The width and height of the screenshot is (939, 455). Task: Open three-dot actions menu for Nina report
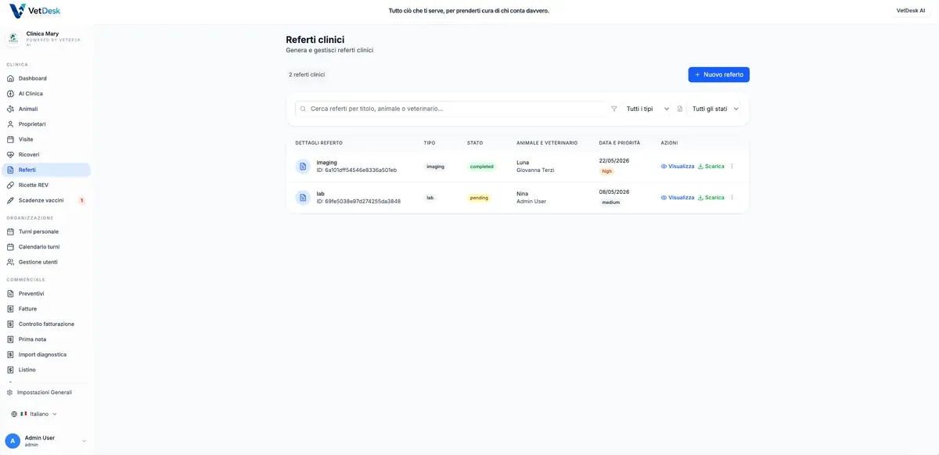[x=732, y=198]
